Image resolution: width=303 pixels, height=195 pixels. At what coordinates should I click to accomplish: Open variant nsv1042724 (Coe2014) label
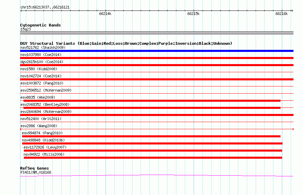41,76
